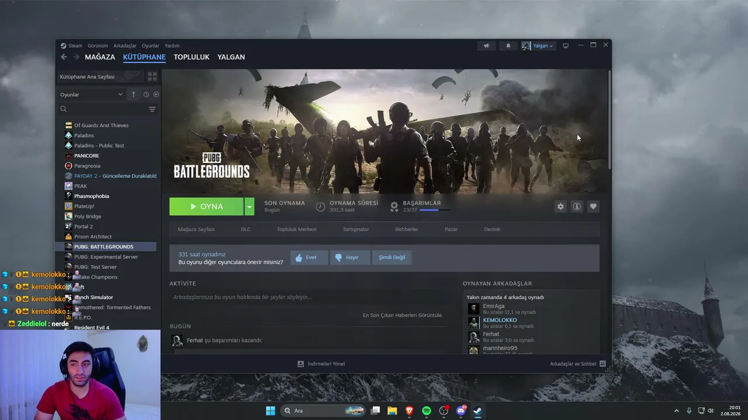Open the Arkadaşlar menu

point(125,45)
